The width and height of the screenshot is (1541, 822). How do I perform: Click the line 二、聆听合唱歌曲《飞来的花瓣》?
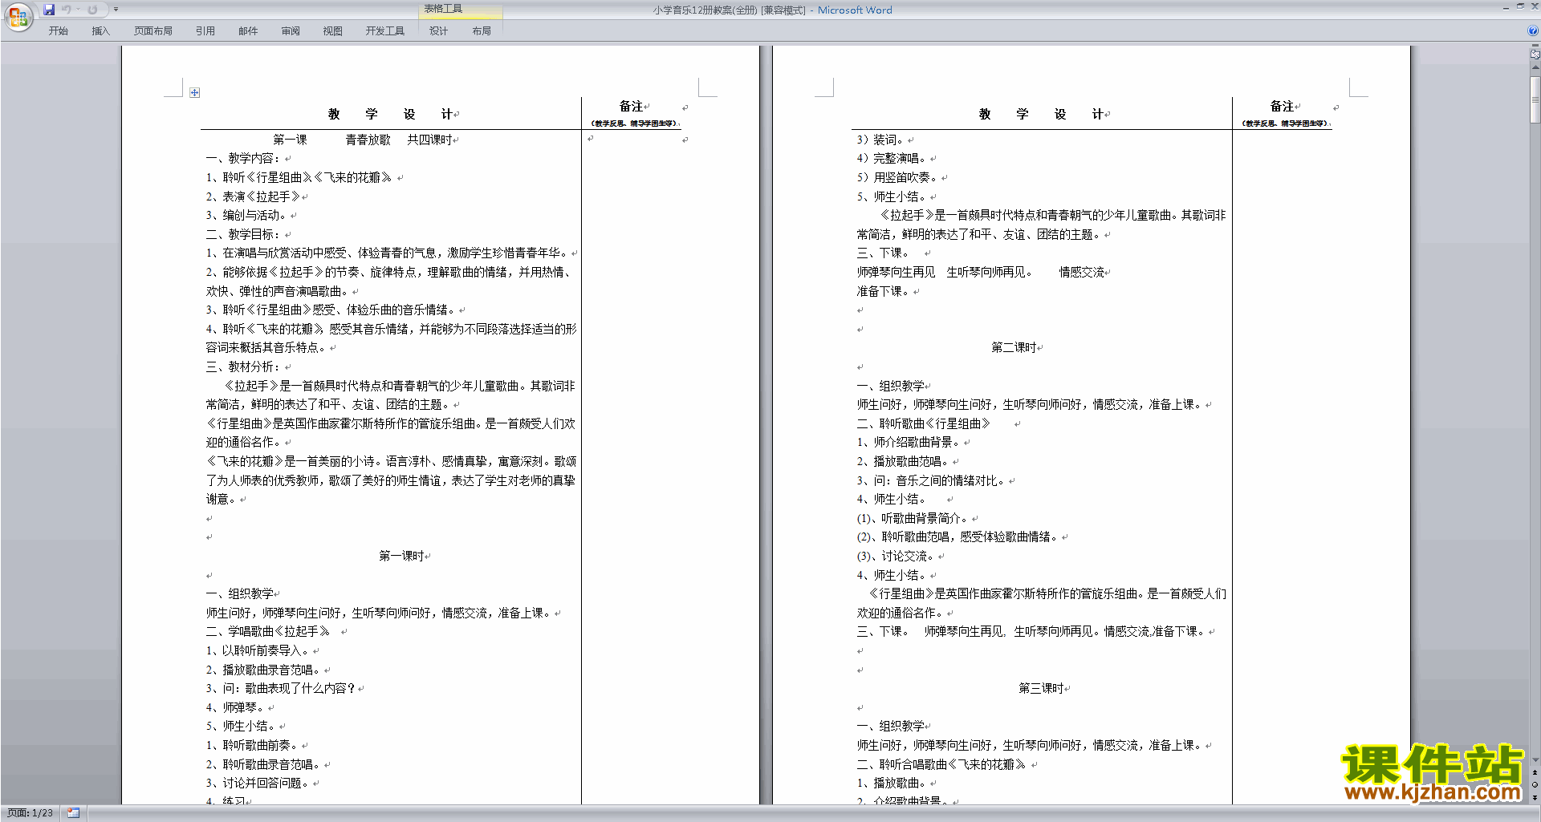pyautogui.click(x=941, y=764)
